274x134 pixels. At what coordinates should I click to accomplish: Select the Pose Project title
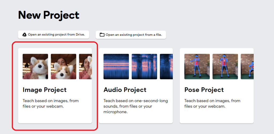point(204,90)
